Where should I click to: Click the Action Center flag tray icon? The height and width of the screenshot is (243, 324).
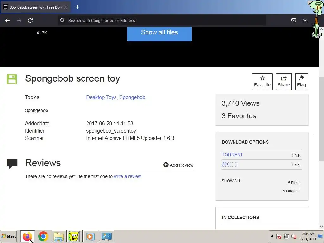[278, 236]
